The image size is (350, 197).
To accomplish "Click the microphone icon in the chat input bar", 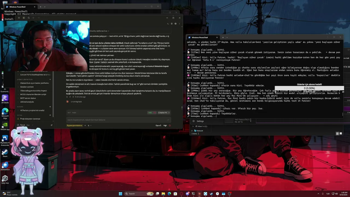I will point(88,125).
